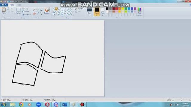Open the Rotate dropdown
191x107 pixels.
pos(27,15)
